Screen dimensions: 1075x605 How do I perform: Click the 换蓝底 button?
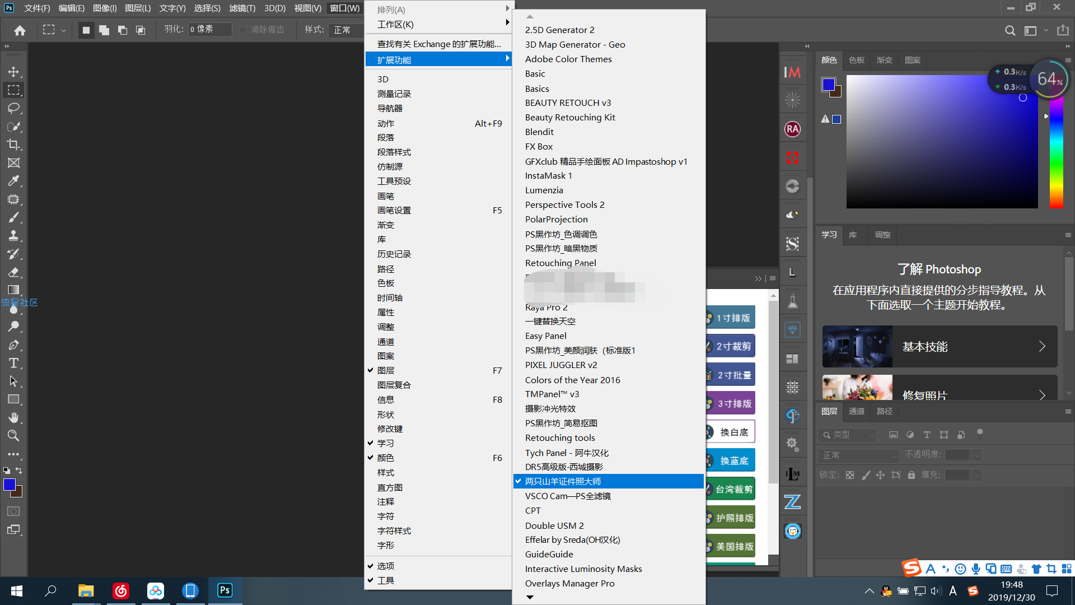point(731,460)
